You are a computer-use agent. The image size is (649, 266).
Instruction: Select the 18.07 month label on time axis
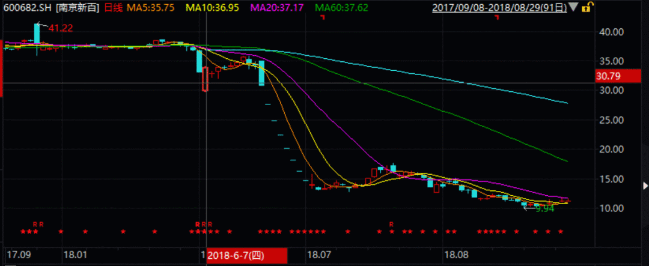coord(318,255)
